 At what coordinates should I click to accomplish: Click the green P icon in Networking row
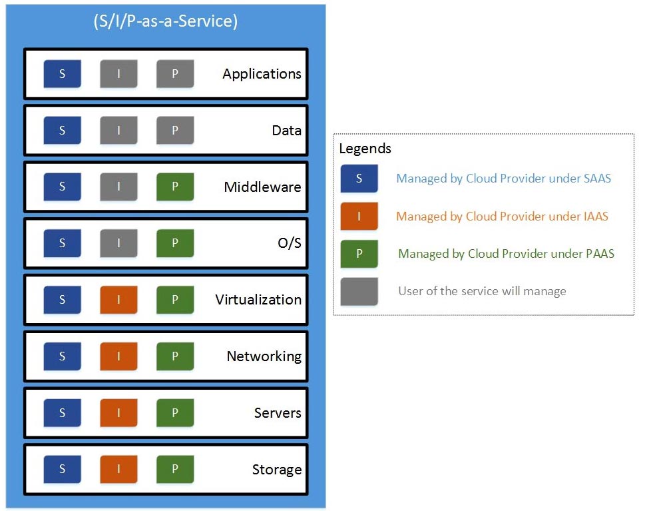175,356
